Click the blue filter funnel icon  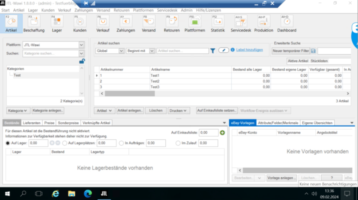(213, 51)
